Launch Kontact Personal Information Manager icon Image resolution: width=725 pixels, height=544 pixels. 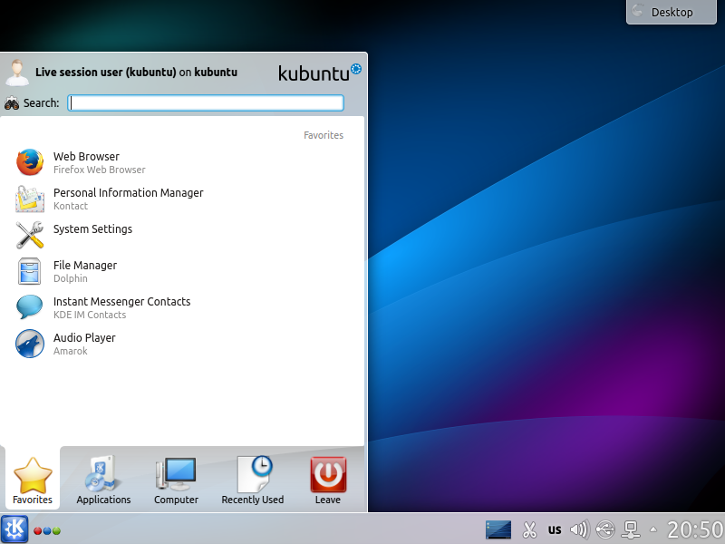click(x=30, y=199)
